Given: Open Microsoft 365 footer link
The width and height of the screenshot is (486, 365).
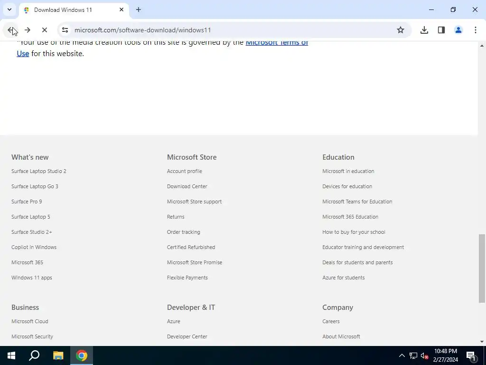Looking at the screenshot, I should (x=27, y=262).
